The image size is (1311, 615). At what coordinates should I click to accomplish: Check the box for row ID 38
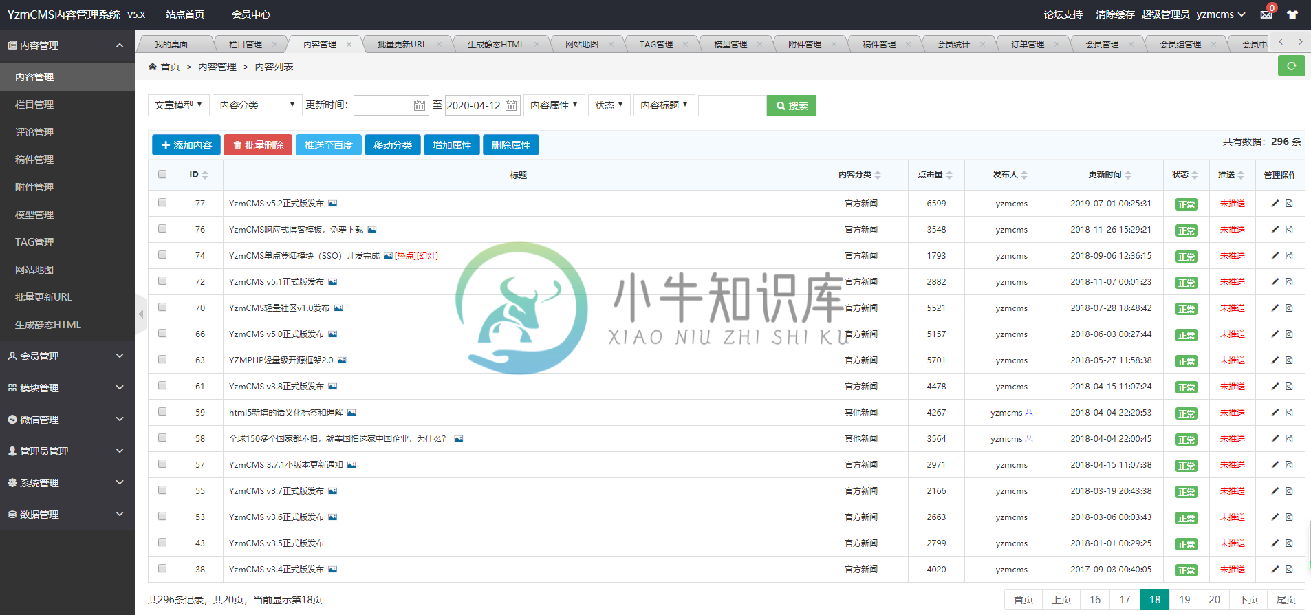[x=162, y=569]
